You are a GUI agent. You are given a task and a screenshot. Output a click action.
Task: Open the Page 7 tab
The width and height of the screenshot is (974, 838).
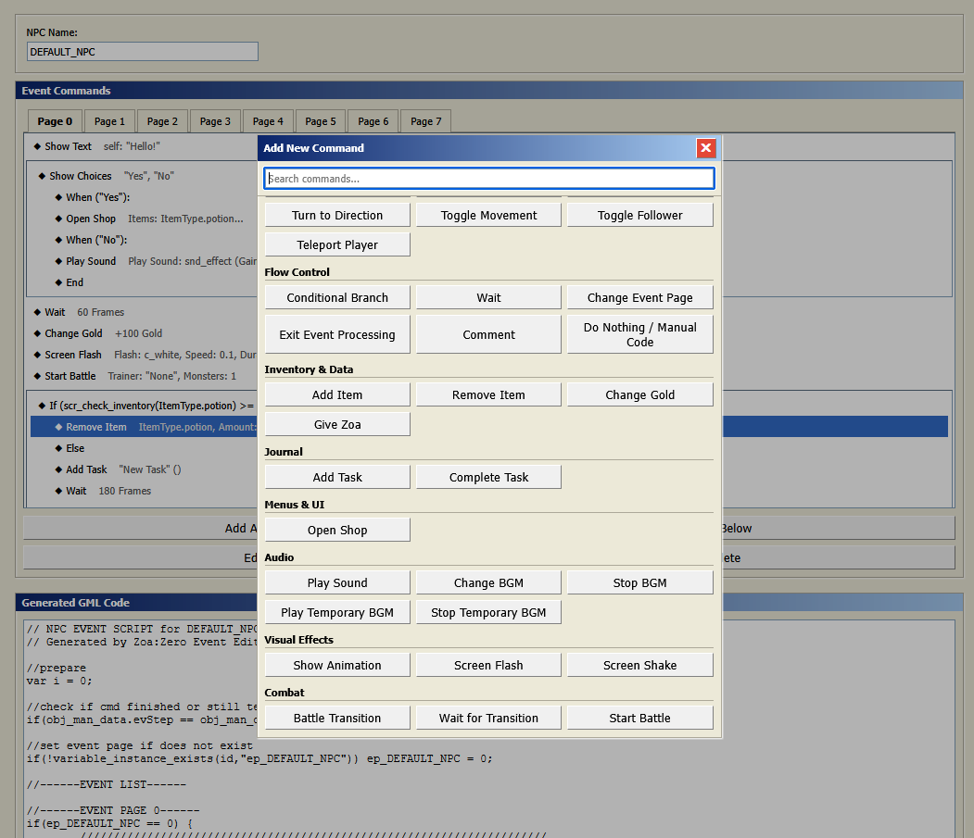click(425, 121)
